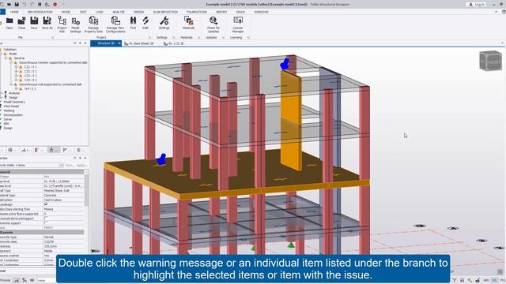The width and height of the screenshot is (506, 284).
Task: Open the Project group dialog launcher
Action: [x=149, y=38]
